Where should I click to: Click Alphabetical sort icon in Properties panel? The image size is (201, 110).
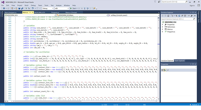pos(165,70)
